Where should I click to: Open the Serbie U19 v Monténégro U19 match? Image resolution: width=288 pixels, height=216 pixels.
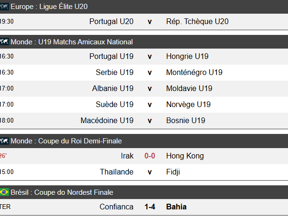point(150,73)
